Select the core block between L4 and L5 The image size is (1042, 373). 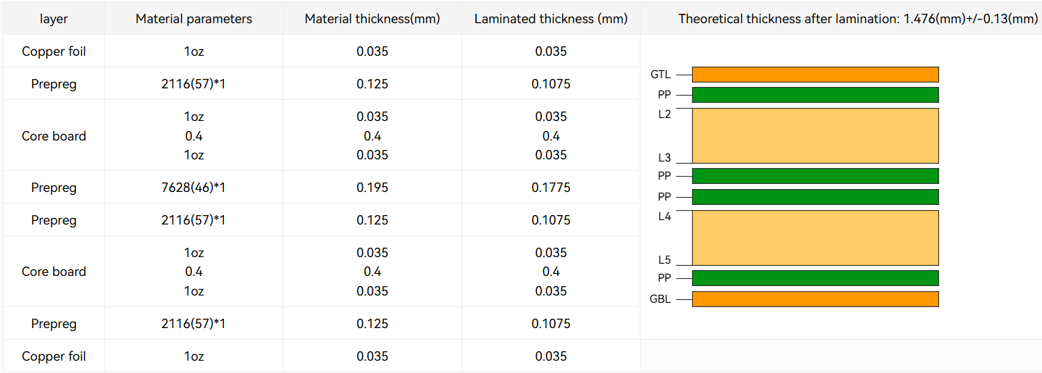[815, 238]
